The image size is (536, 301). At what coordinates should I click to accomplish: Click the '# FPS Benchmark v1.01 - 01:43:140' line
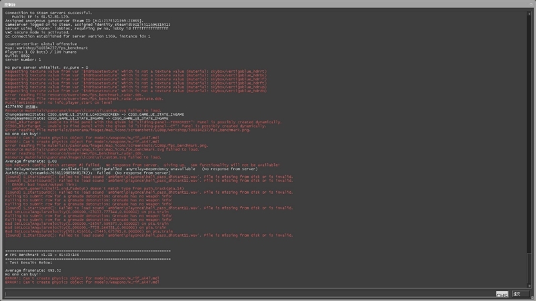coord(42,255)
